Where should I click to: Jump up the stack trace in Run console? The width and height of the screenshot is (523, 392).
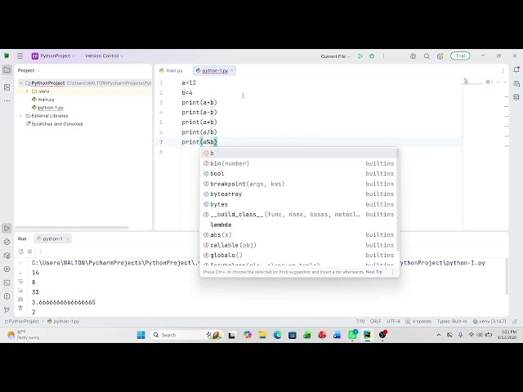(x=20, y=264)
